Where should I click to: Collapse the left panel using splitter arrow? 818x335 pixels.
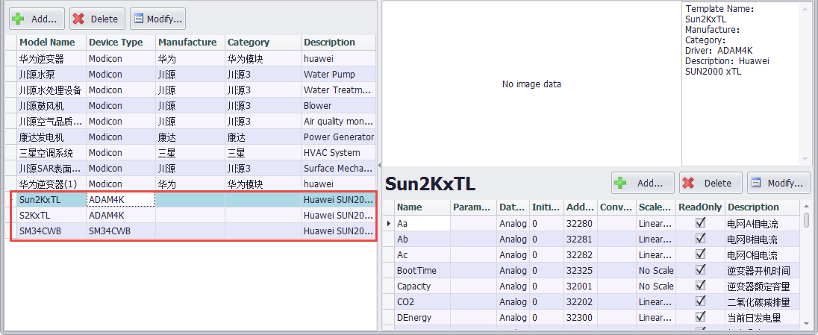(379, 165)
